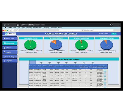The width and height of the screenshot is (123, 112).
Task: Select Monitoring in the sidebar
Action: [10, 43]
